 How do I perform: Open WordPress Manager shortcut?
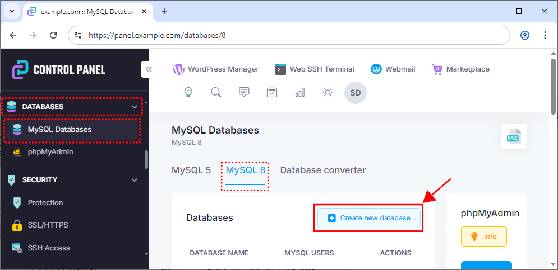click(216, 69)
